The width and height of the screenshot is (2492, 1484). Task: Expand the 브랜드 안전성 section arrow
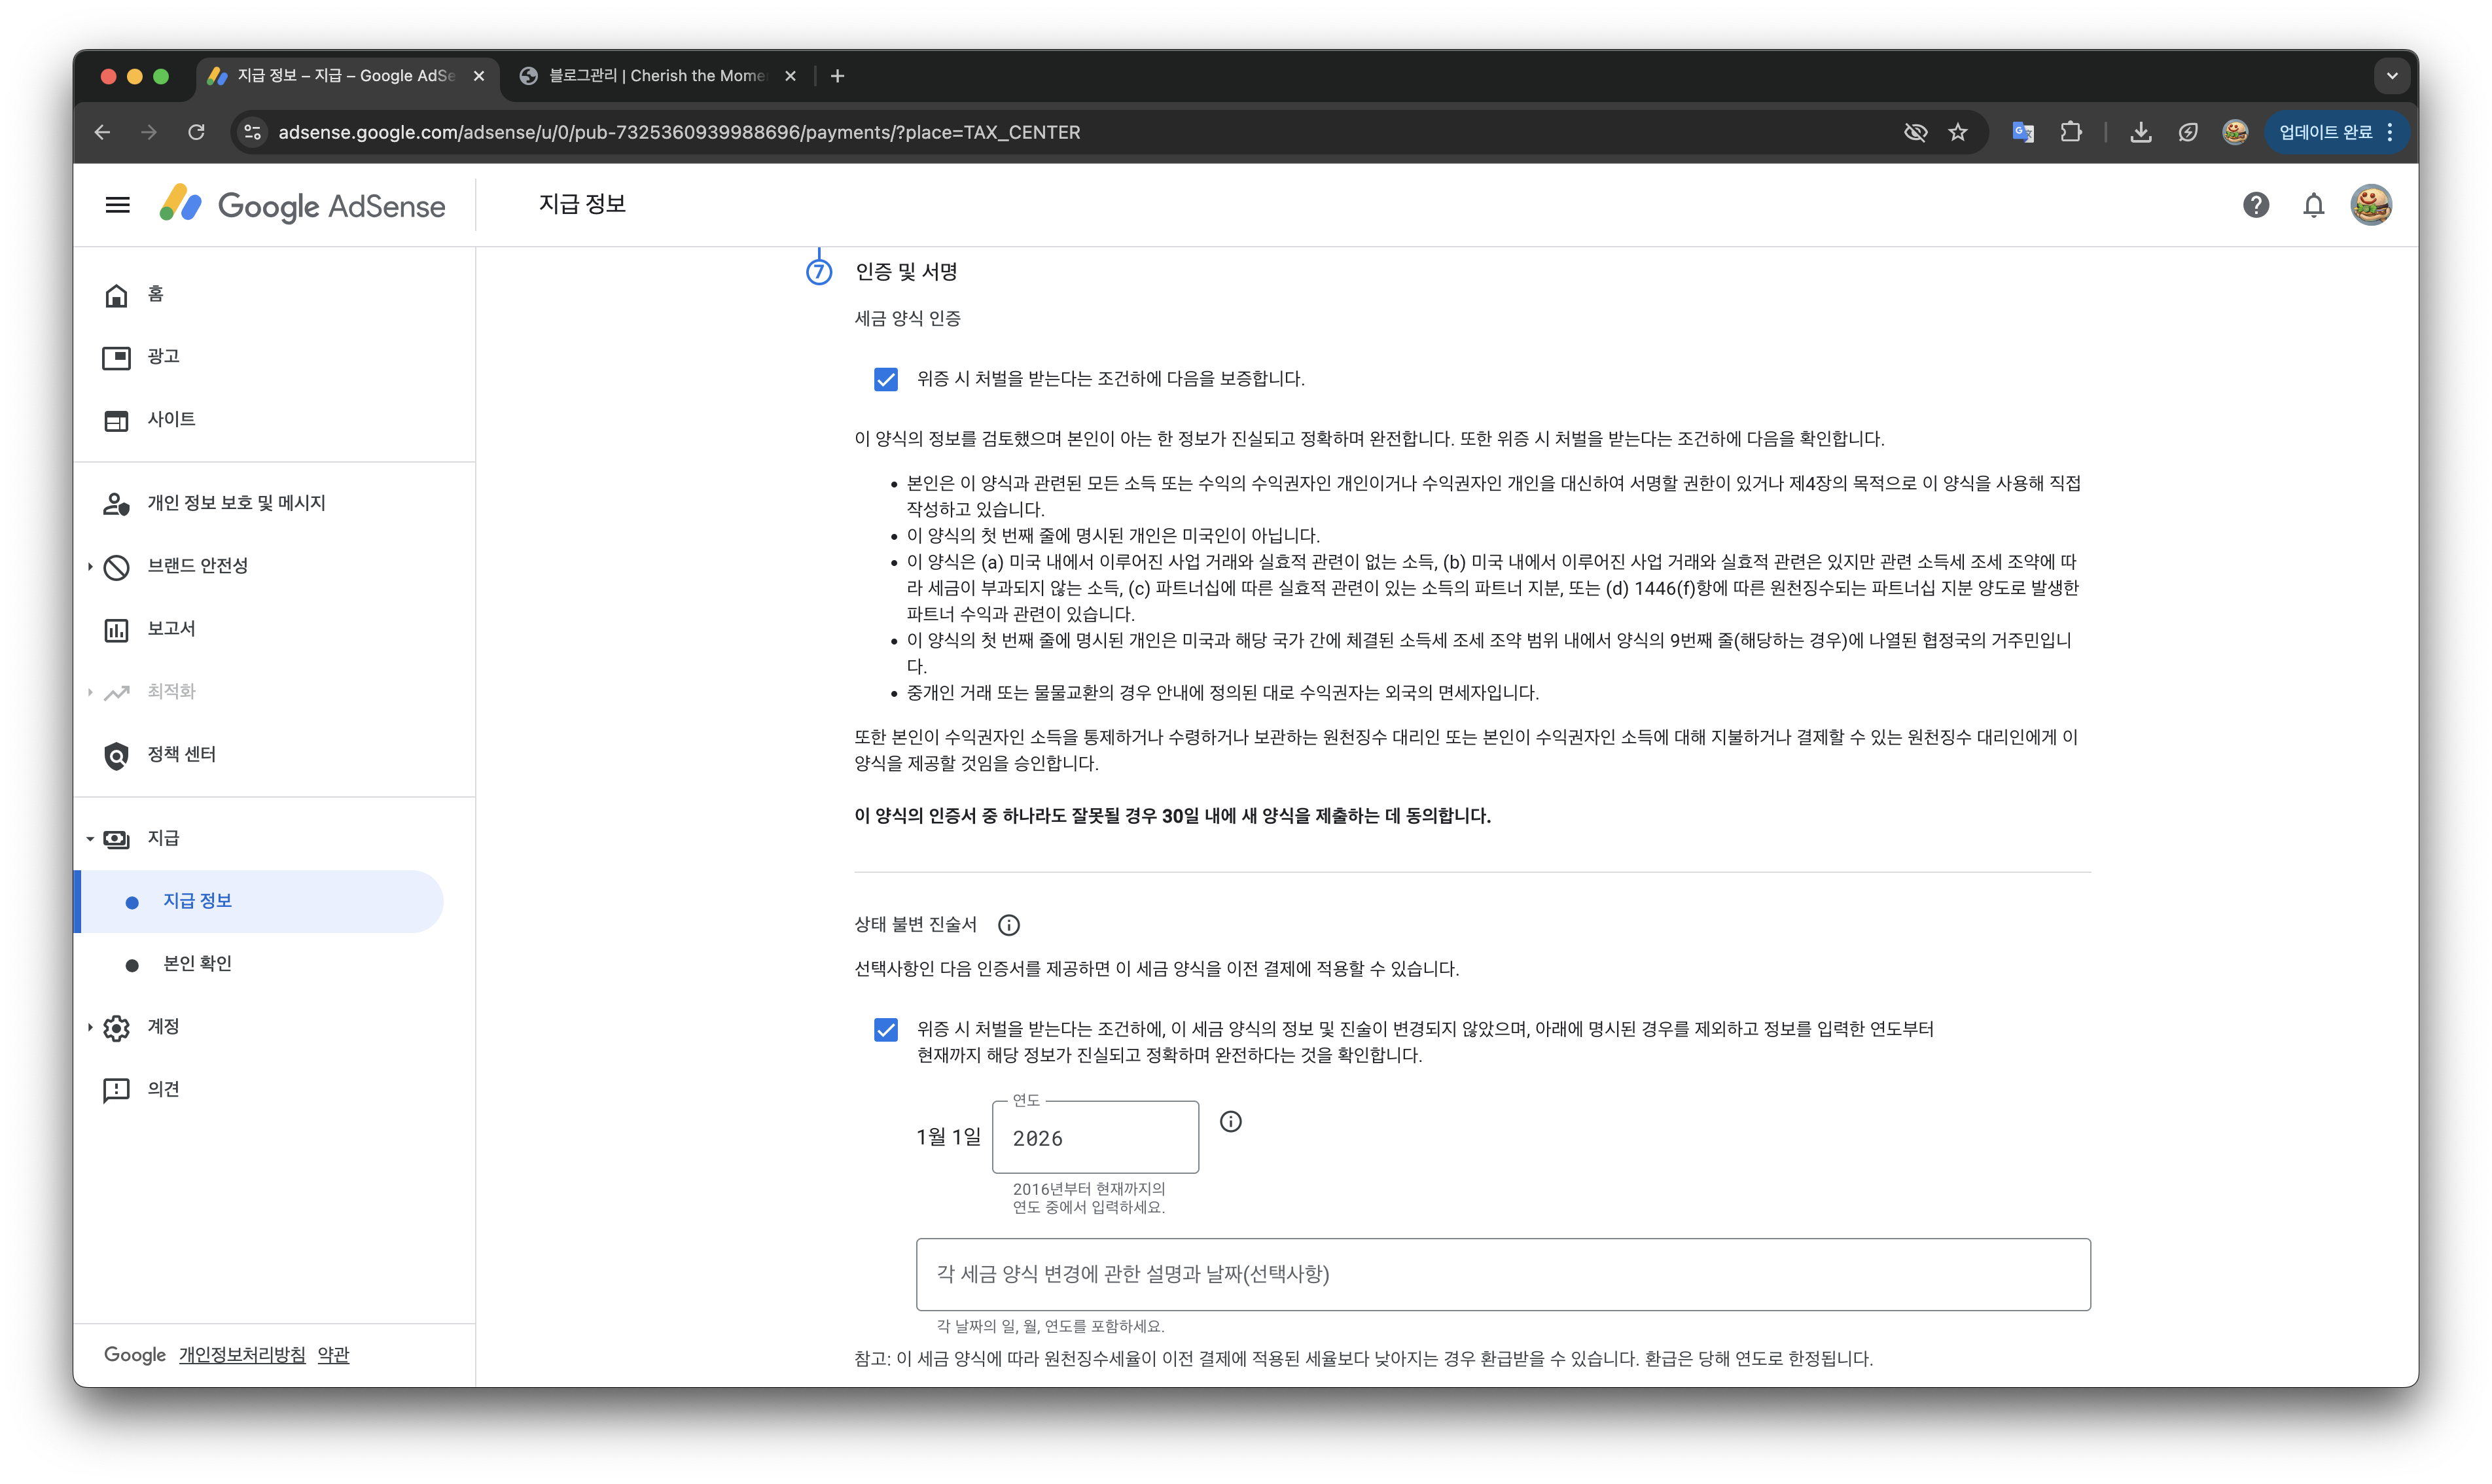click(x=90, y=566)
